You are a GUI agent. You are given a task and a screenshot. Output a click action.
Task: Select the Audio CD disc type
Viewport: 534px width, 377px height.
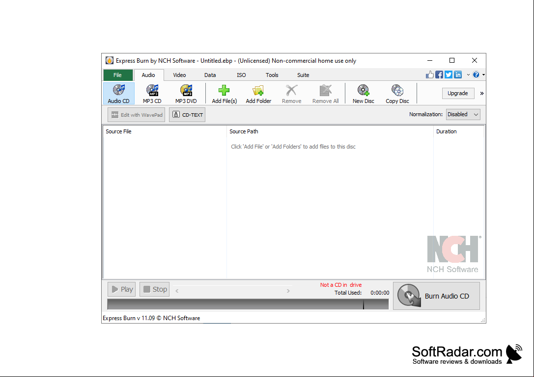pyautogui.click(x=118, y=94)
